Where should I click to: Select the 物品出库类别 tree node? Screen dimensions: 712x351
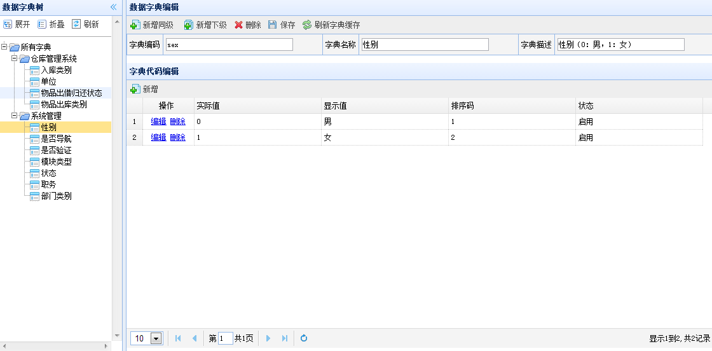coord(64,104)
